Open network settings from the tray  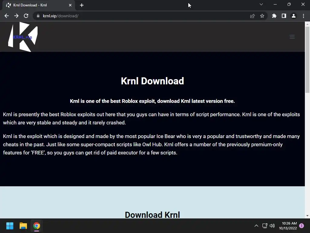coord(265,226)
